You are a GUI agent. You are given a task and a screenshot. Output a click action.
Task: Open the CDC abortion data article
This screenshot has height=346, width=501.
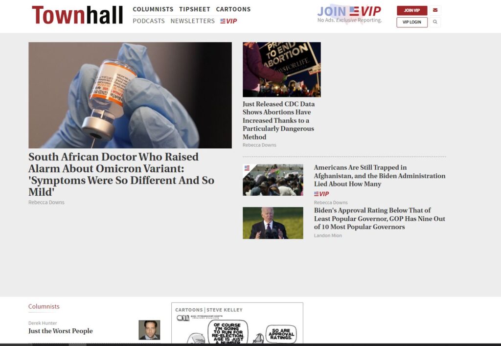tap(278, 120)
